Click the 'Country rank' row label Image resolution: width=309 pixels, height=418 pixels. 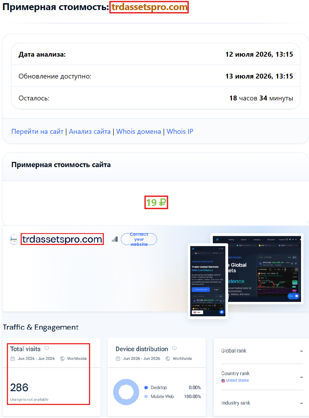click(x=235, y=374)
